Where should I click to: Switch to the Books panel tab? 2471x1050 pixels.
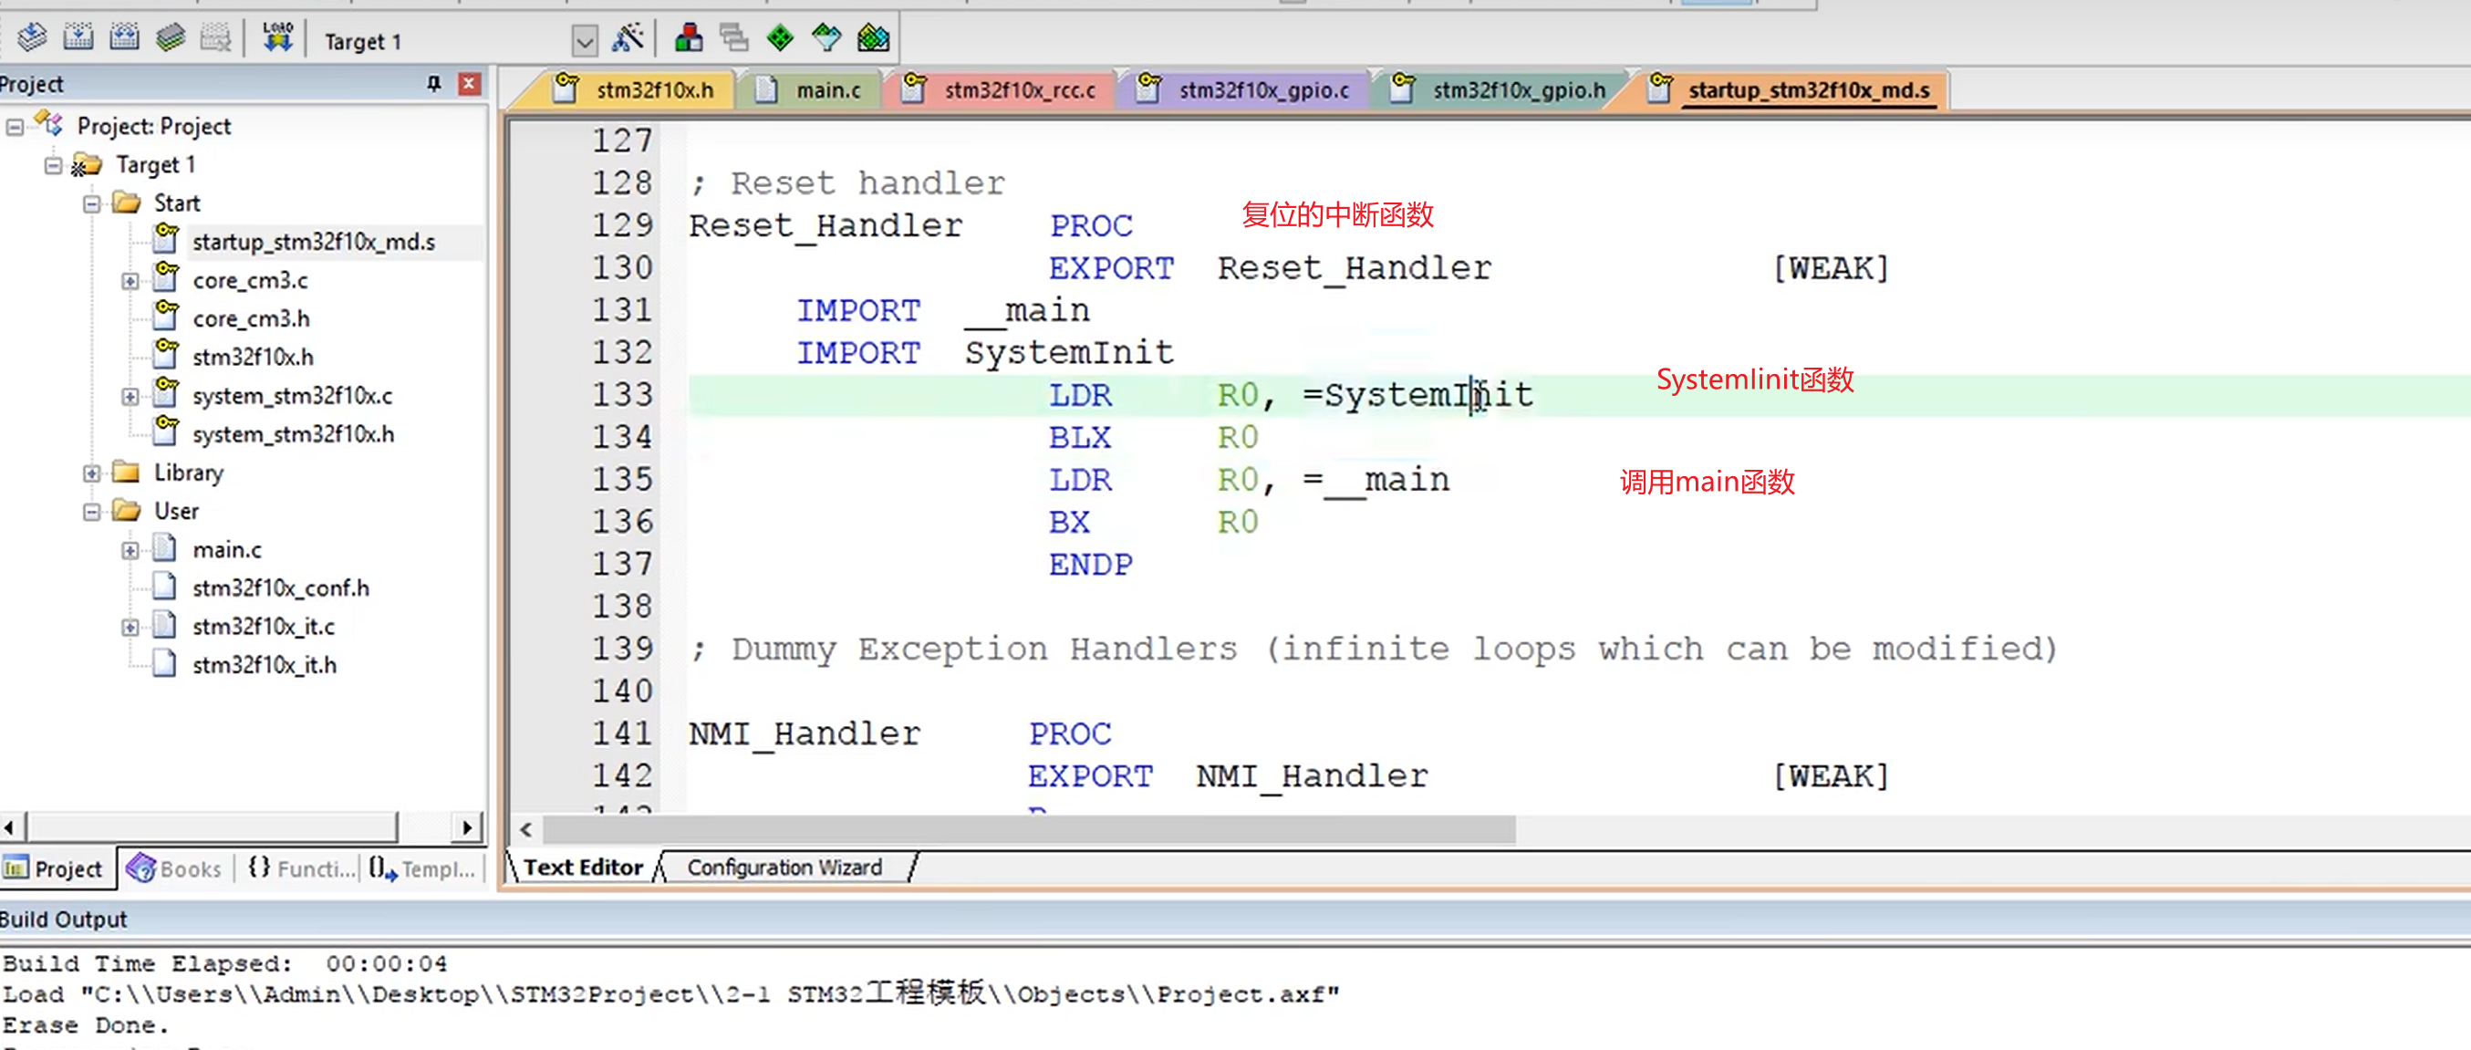coord(175,868)
